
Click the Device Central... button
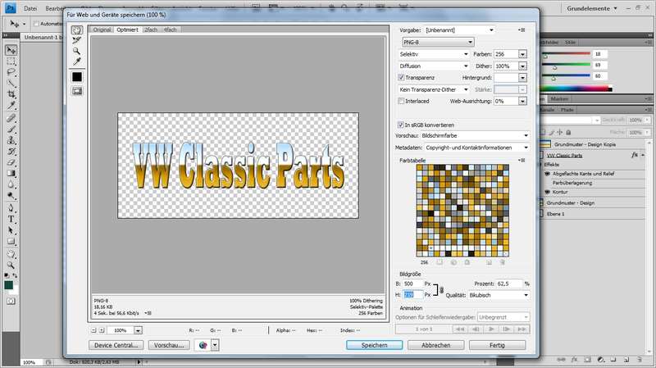pos(116,345)
